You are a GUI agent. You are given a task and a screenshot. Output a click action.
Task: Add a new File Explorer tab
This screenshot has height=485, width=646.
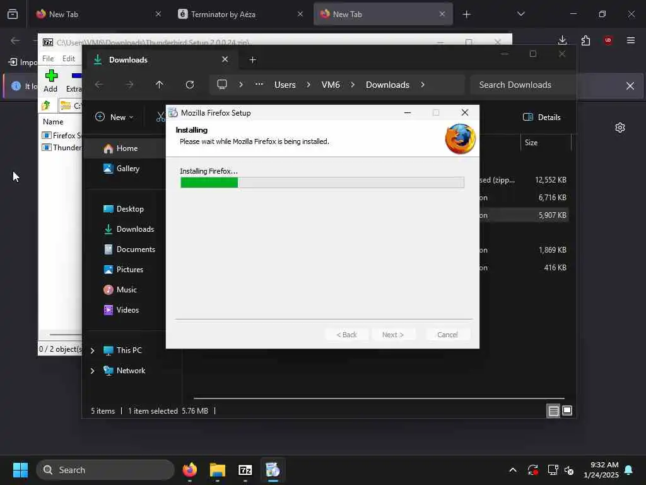click(x=253, y=60)
